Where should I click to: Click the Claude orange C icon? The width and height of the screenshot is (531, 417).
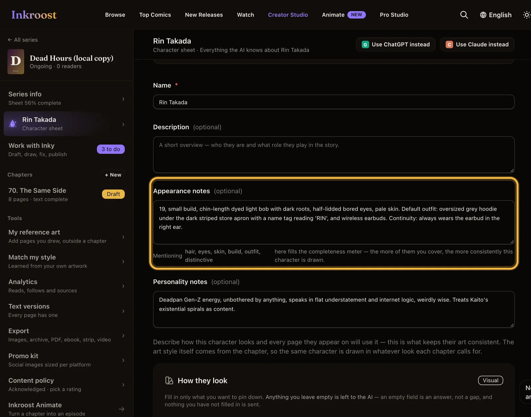pyautogui.click(x=449, y=44)
